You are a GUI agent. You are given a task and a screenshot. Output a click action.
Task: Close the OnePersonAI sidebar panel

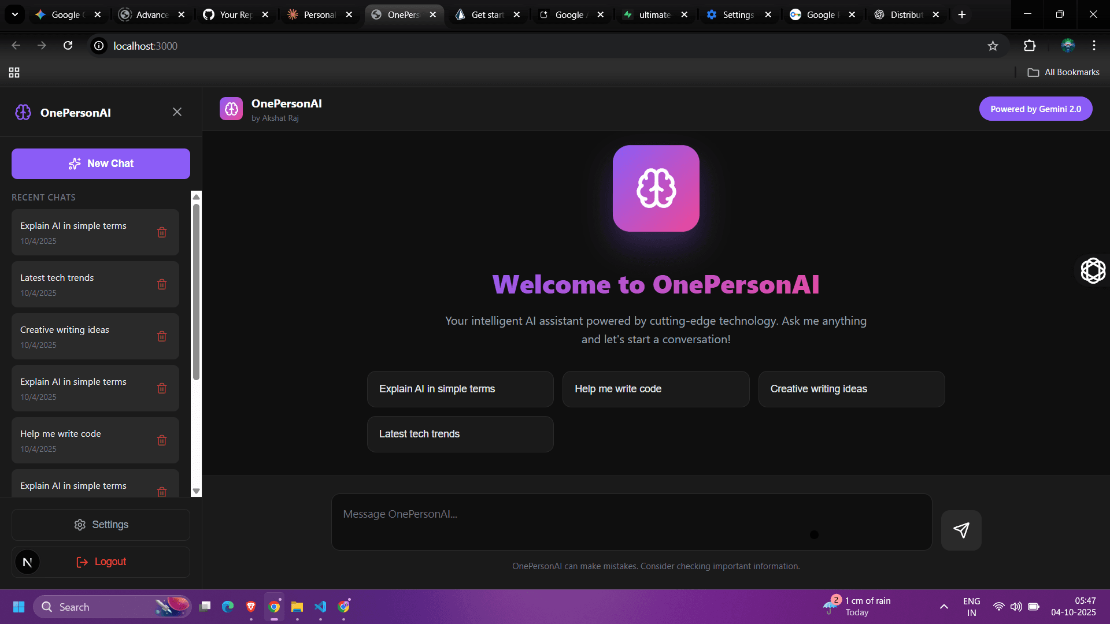(x=177, y=112)
